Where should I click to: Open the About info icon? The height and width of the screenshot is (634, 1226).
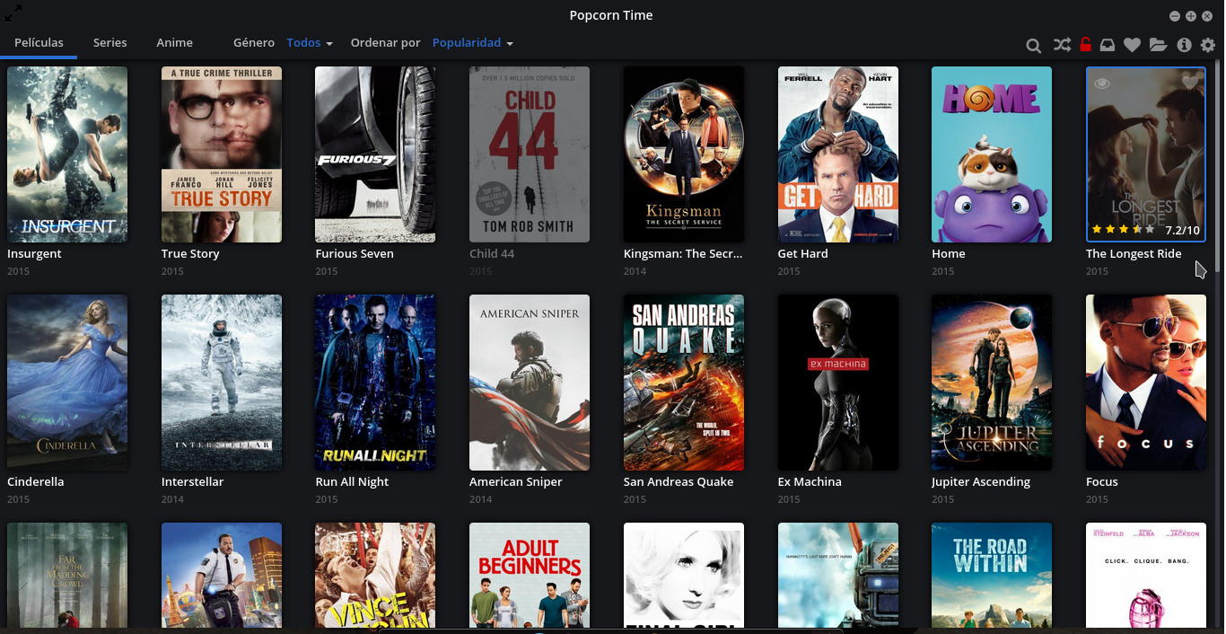(x=1184, y=45)
